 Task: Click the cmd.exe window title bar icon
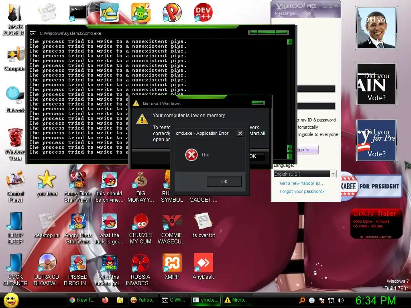point(33,34)
